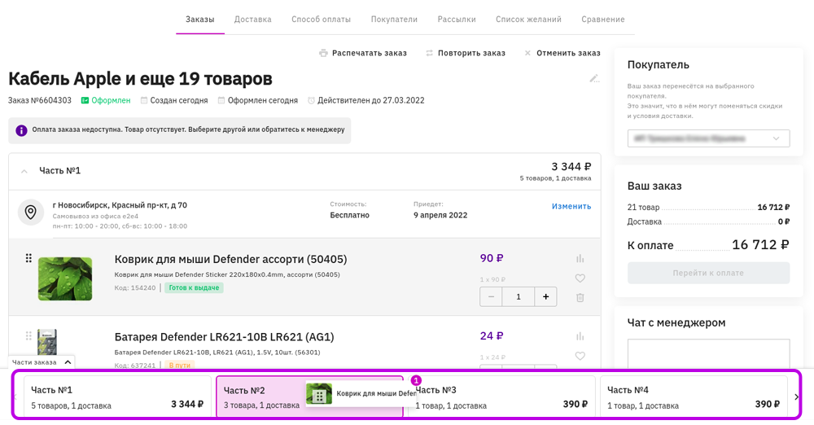
Task: Click drag handle of Коврик для мыши row
Action: 28,258
